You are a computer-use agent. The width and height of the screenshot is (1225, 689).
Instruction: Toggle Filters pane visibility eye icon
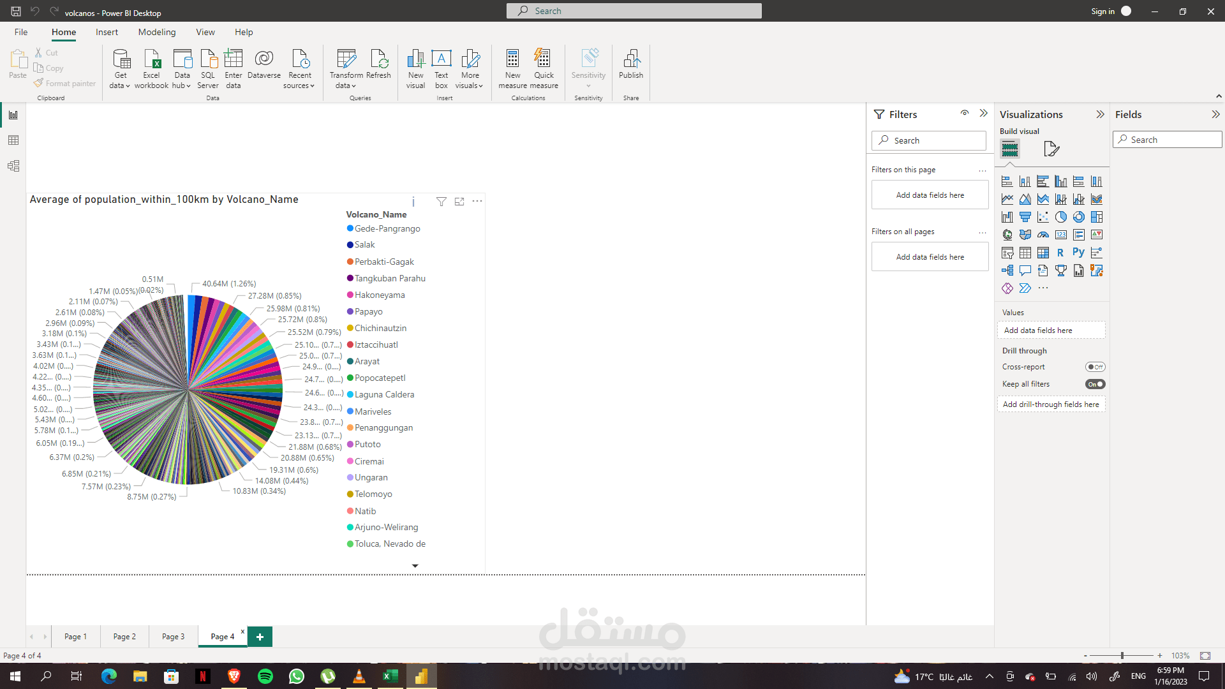click(x=965, y=113)
